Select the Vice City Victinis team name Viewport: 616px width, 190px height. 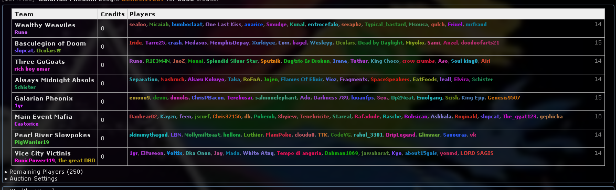pyautogui.click(x=43, y=153)
